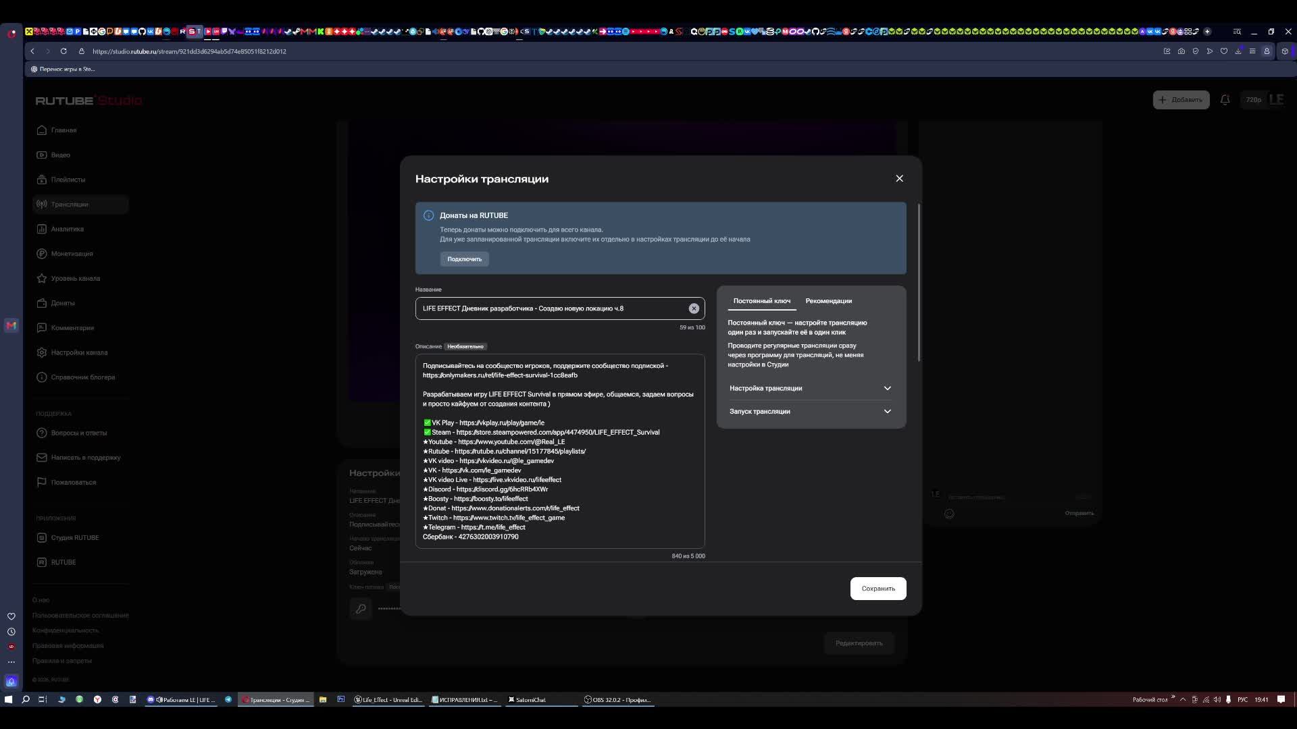Click the Настройки канала gear icon
This screenshot has height=729, width=1297.
tap(42, 352)
